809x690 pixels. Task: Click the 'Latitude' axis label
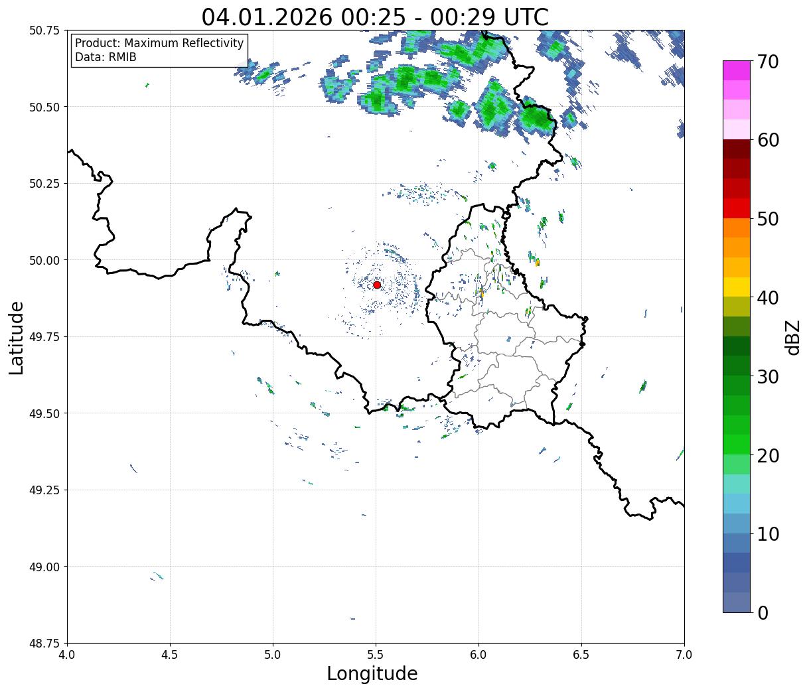[17, 338]
